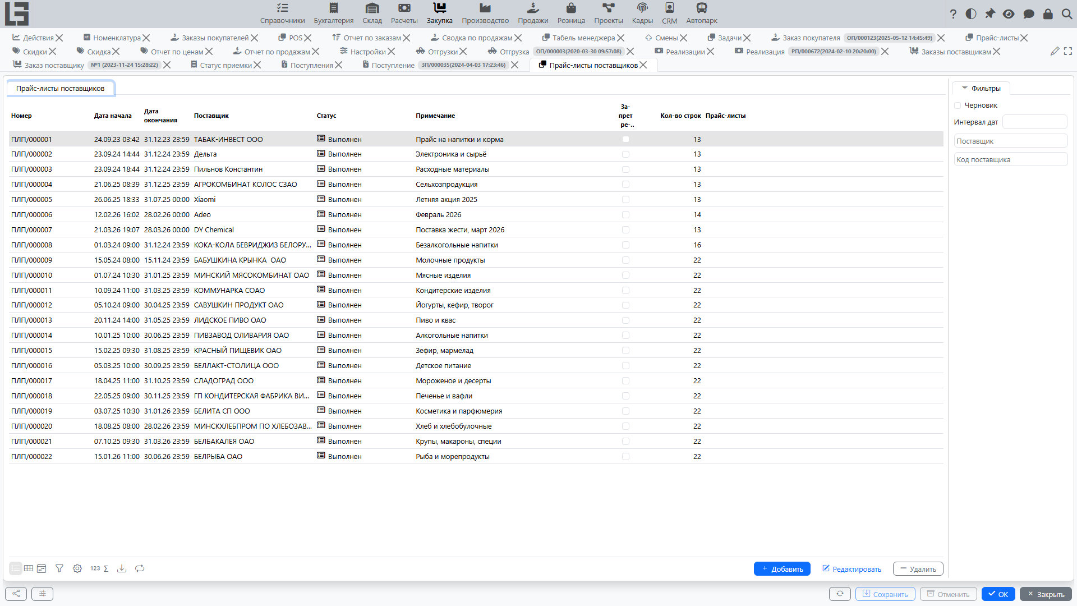This screenshot has height=606, width=1077.
Task: Toggle Запрет checkbox for ПЛП/000008 row
Action: click(x=625, y=245)
